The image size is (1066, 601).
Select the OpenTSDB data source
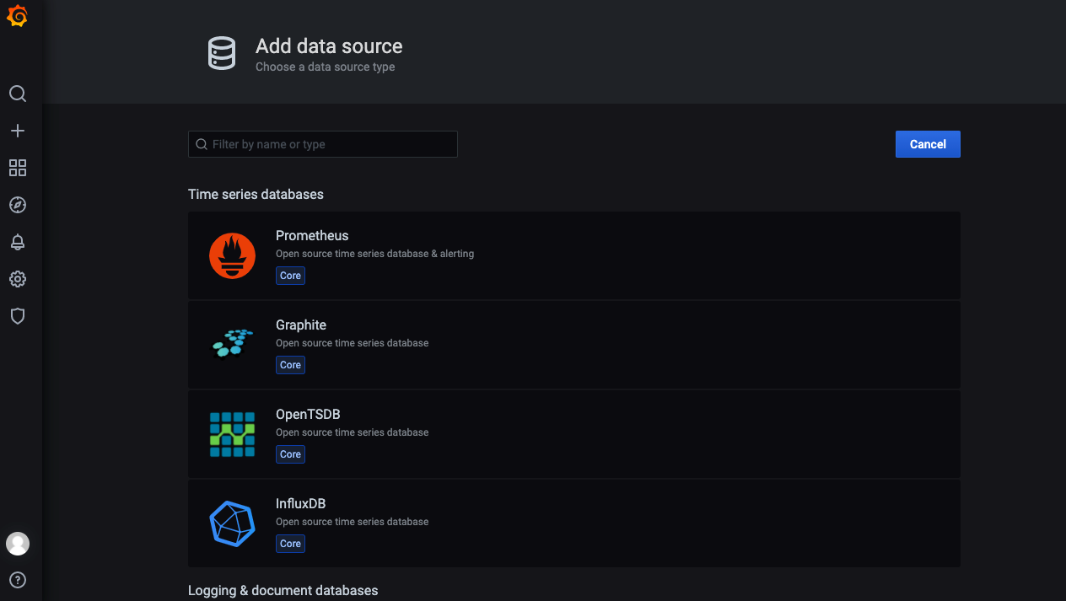tap(574, 434)
